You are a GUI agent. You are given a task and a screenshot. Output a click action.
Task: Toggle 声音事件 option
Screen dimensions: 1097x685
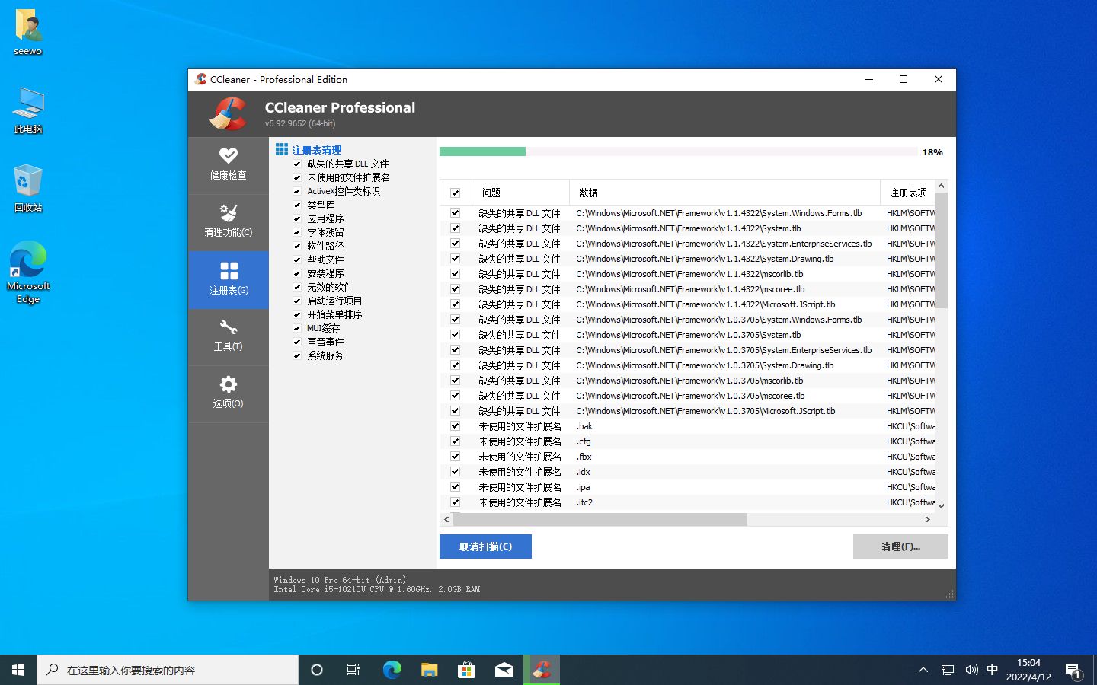297,342
